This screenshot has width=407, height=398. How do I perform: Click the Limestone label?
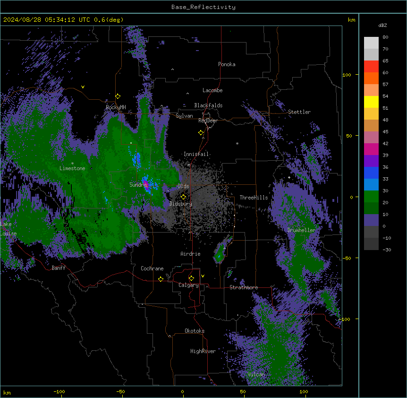click(x=72, y=168)
